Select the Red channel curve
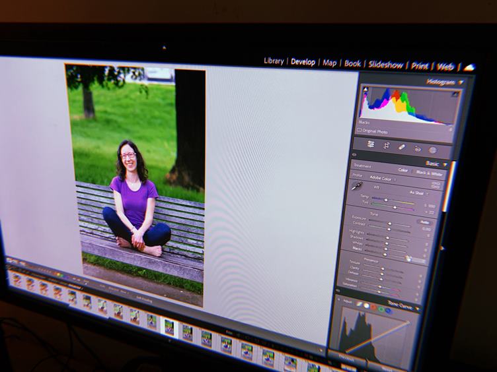Viewport: 497px width, 372px height. 373,307
